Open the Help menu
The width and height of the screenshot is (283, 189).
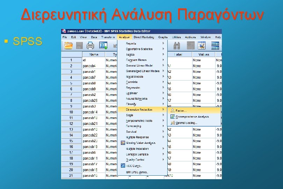point(218,37)
